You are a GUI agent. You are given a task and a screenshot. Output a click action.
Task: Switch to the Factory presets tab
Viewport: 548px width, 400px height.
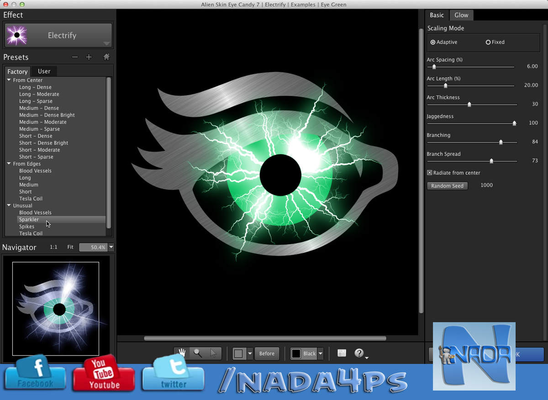(17, 71)
